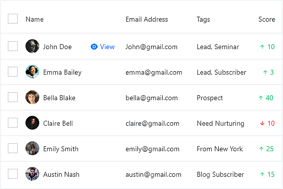This screenshot has width=283, height=189.
Task: Click the Tags column header
Action: point(203,20)
